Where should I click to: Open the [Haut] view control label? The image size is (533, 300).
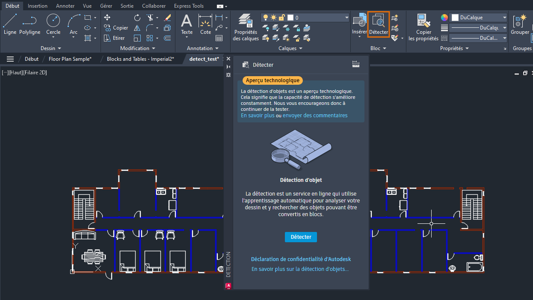click(x=15, y=73)
